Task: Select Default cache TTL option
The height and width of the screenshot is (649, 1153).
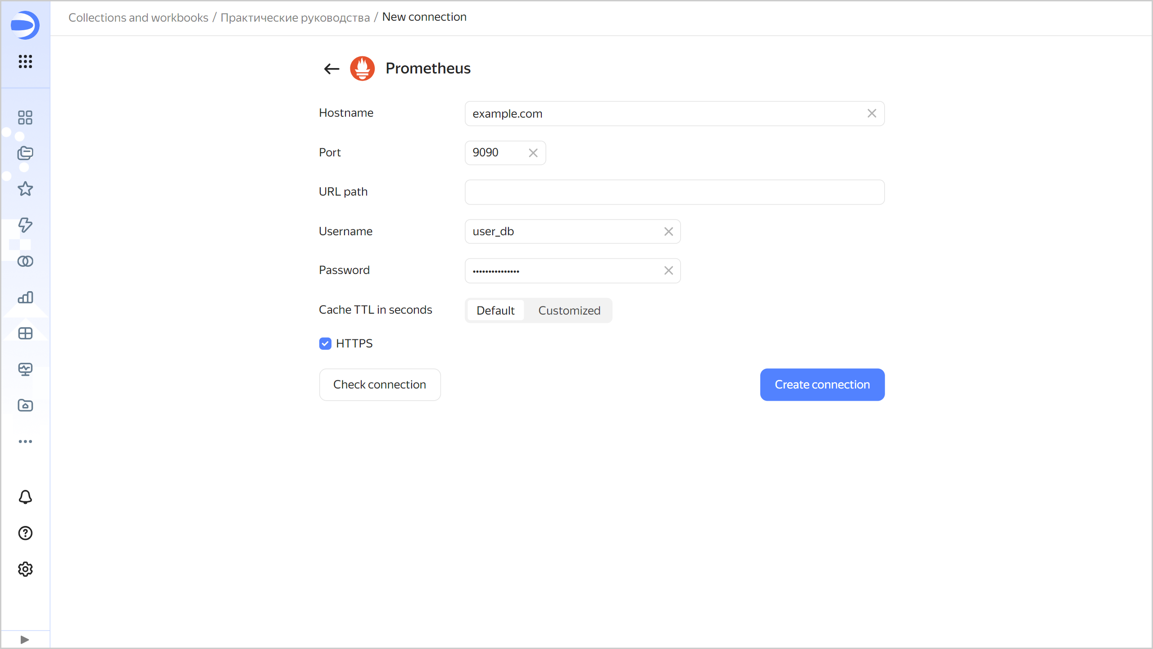Action: click(495, 311)
